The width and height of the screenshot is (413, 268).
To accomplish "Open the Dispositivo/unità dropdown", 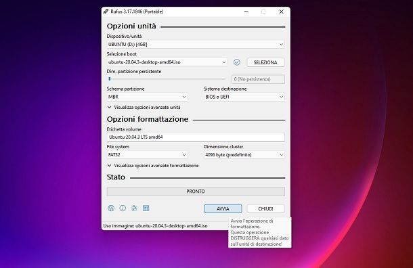I will [196, 44].
